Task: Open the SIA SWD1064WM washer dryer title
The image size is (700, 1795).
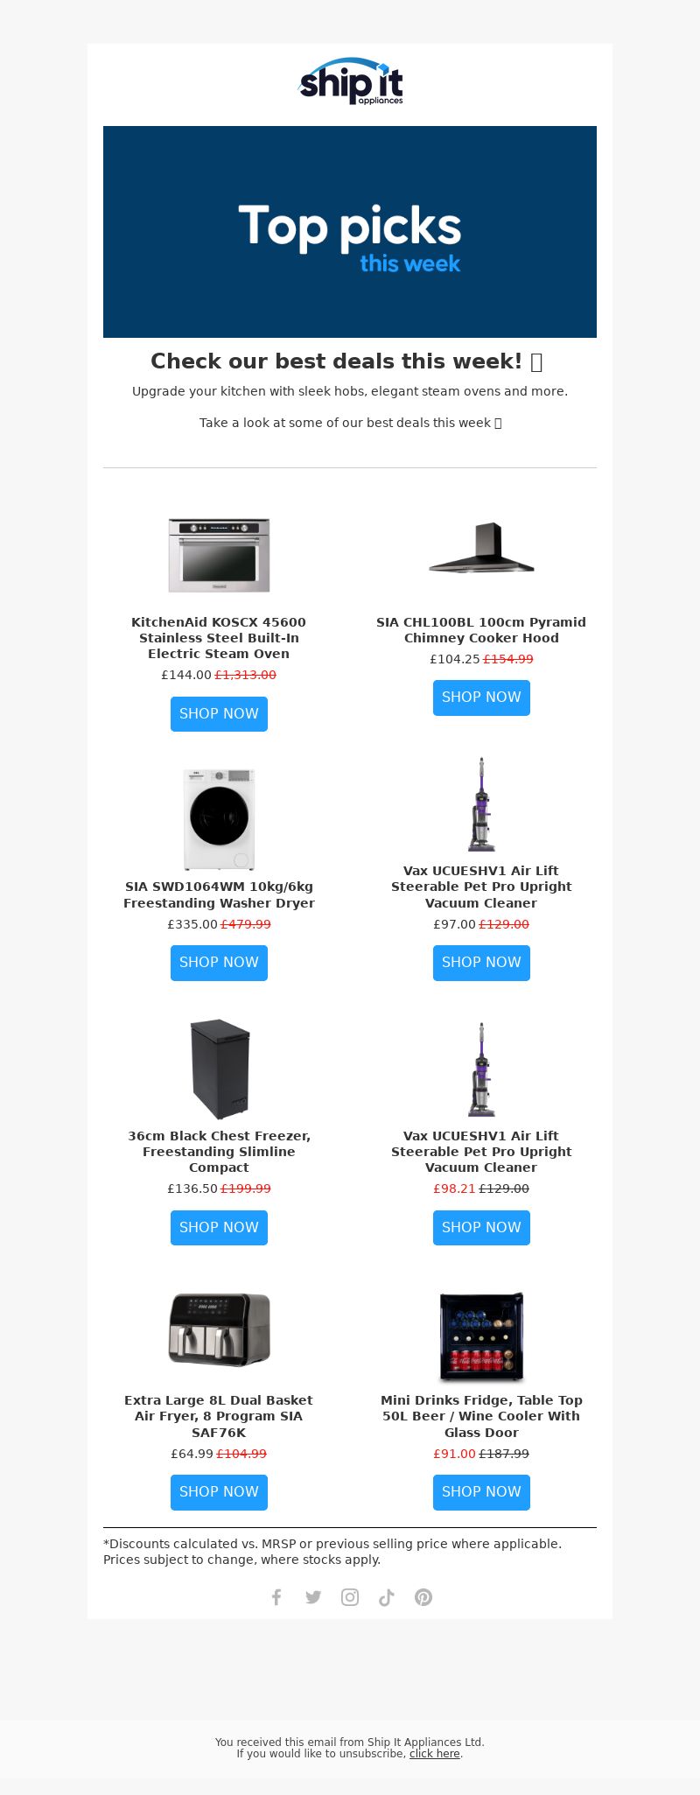Action: pos(219,894)
